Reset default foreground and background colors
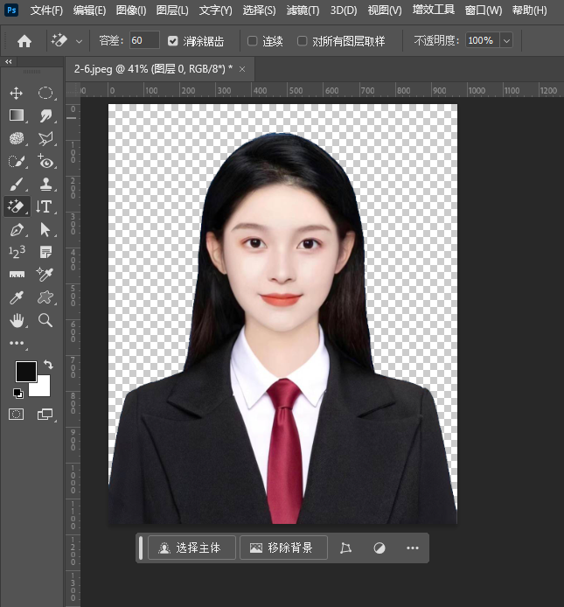Viewport: 564px width, 607px height. pos(17,394)
